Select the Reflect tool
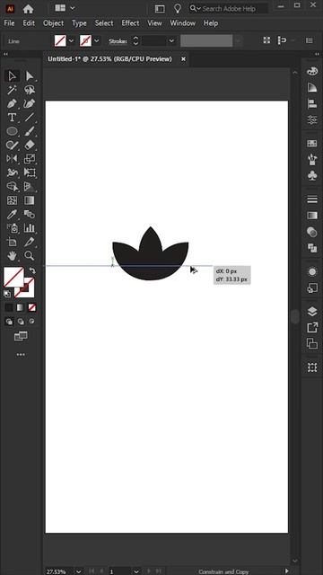The height and width of the screenshot is (575, 323). coord(12,158)
